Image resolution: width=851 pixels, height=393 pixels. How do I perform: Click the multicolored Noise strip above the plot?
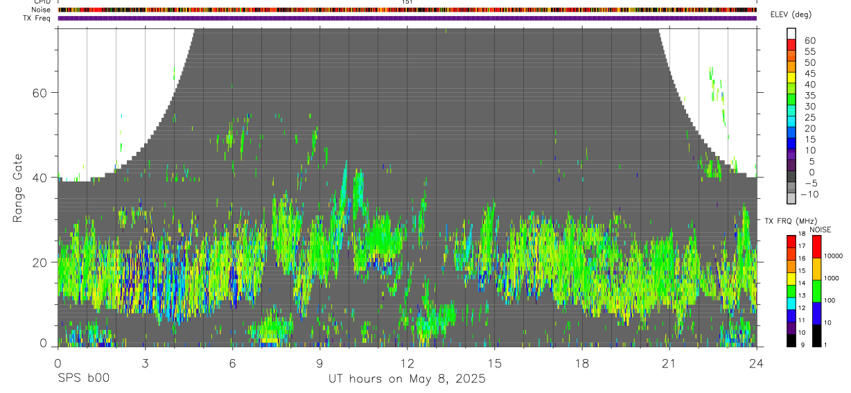pyautogui.click(x=407, y=10)
